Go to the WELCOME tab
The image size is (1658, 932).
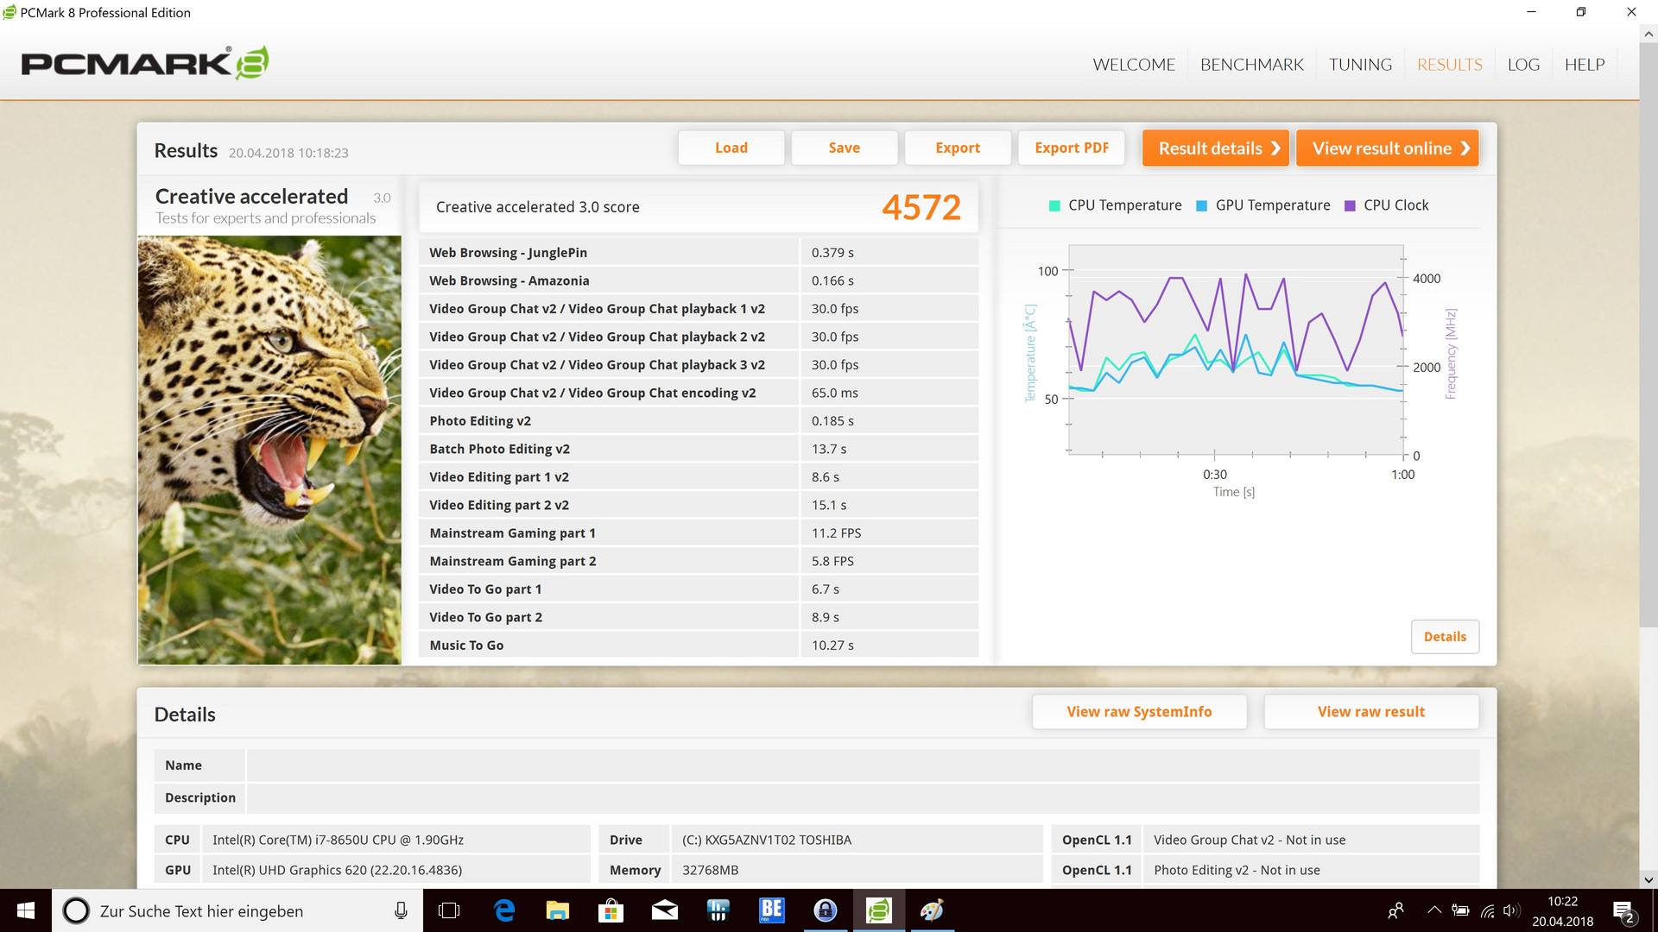point(1134,65)
